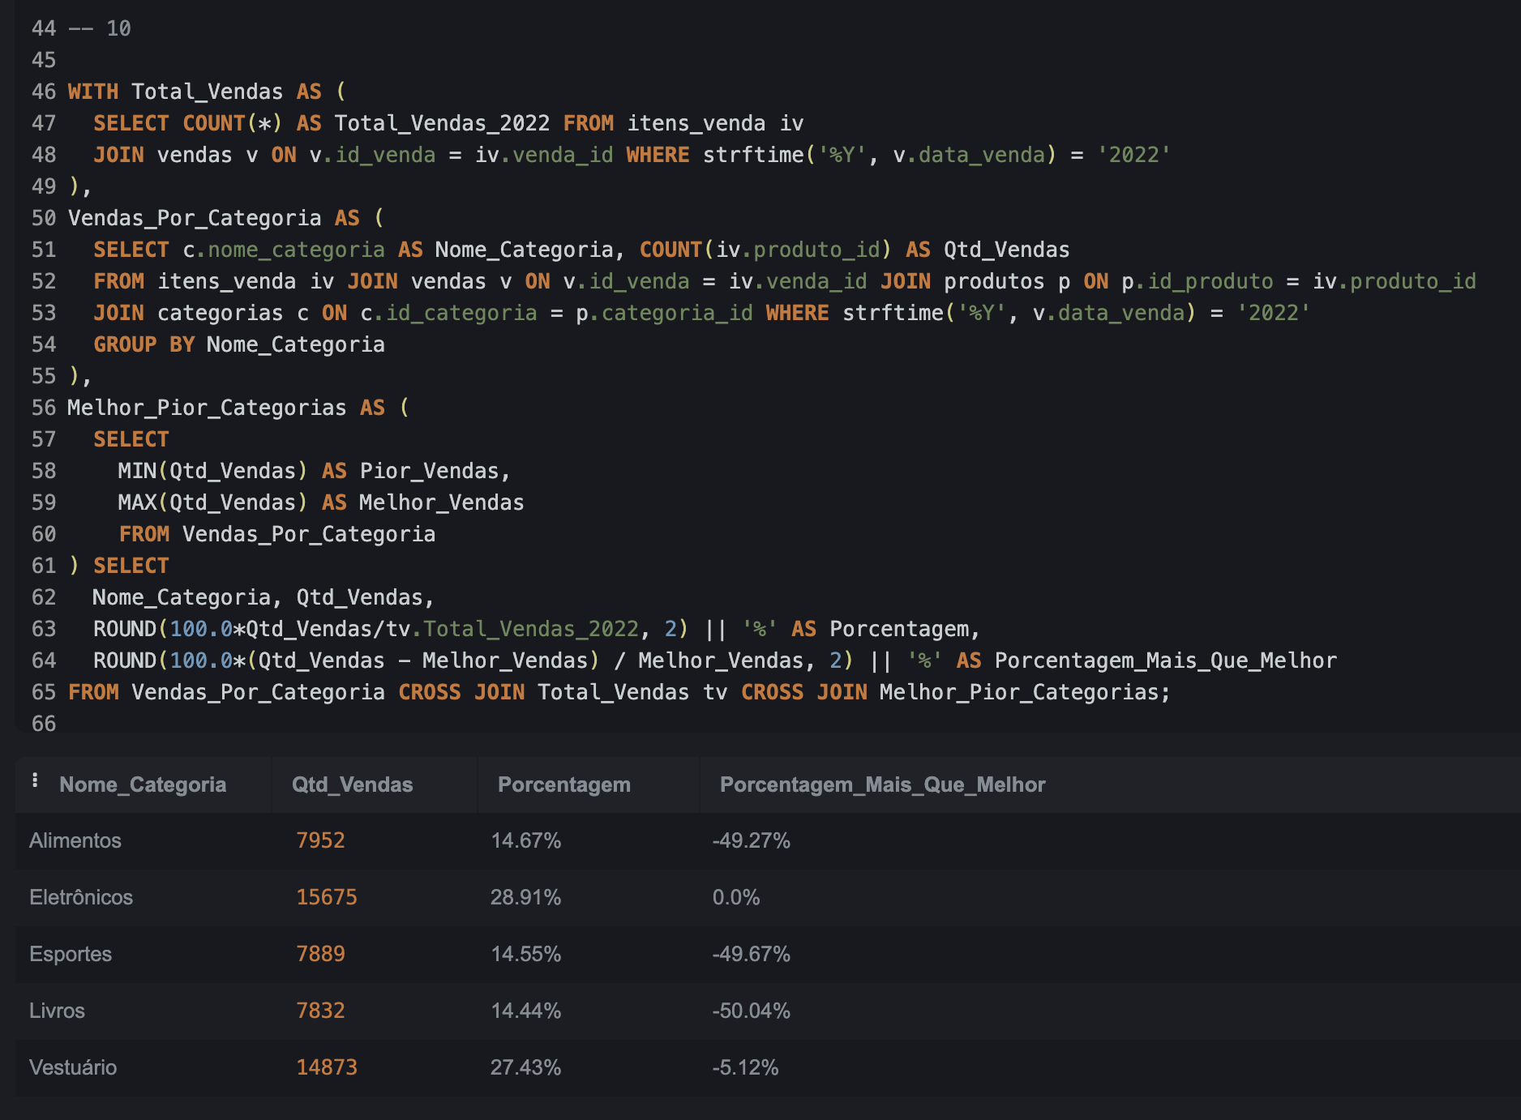Click GROUP BY keyword on line 54
The height and width of the screenshot is (1120, 1521).
coord(144,344)
